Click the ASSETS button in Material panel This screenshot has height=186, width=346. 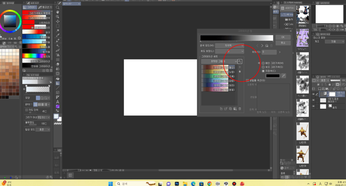tap(288, 8)
